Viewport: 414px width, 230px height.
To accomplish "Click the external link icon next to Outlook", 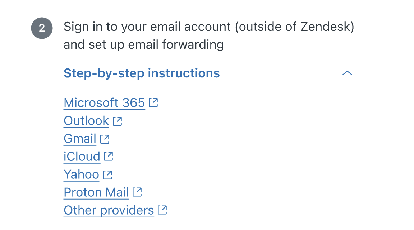I will click(117, 121).
